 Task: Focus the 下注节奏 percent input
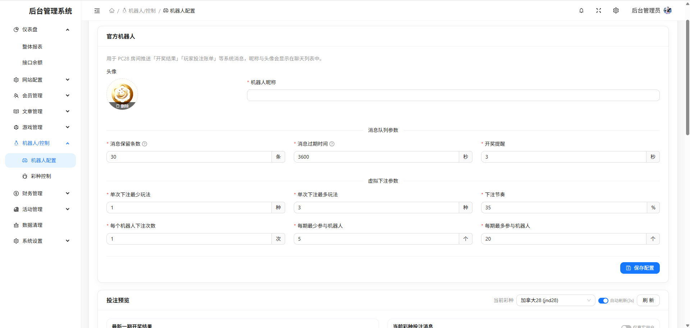click(564, 208)
